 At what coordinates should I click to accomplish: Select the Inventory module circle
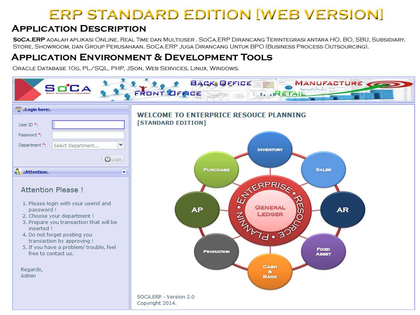pyautogui.click(x=270, y=149)
